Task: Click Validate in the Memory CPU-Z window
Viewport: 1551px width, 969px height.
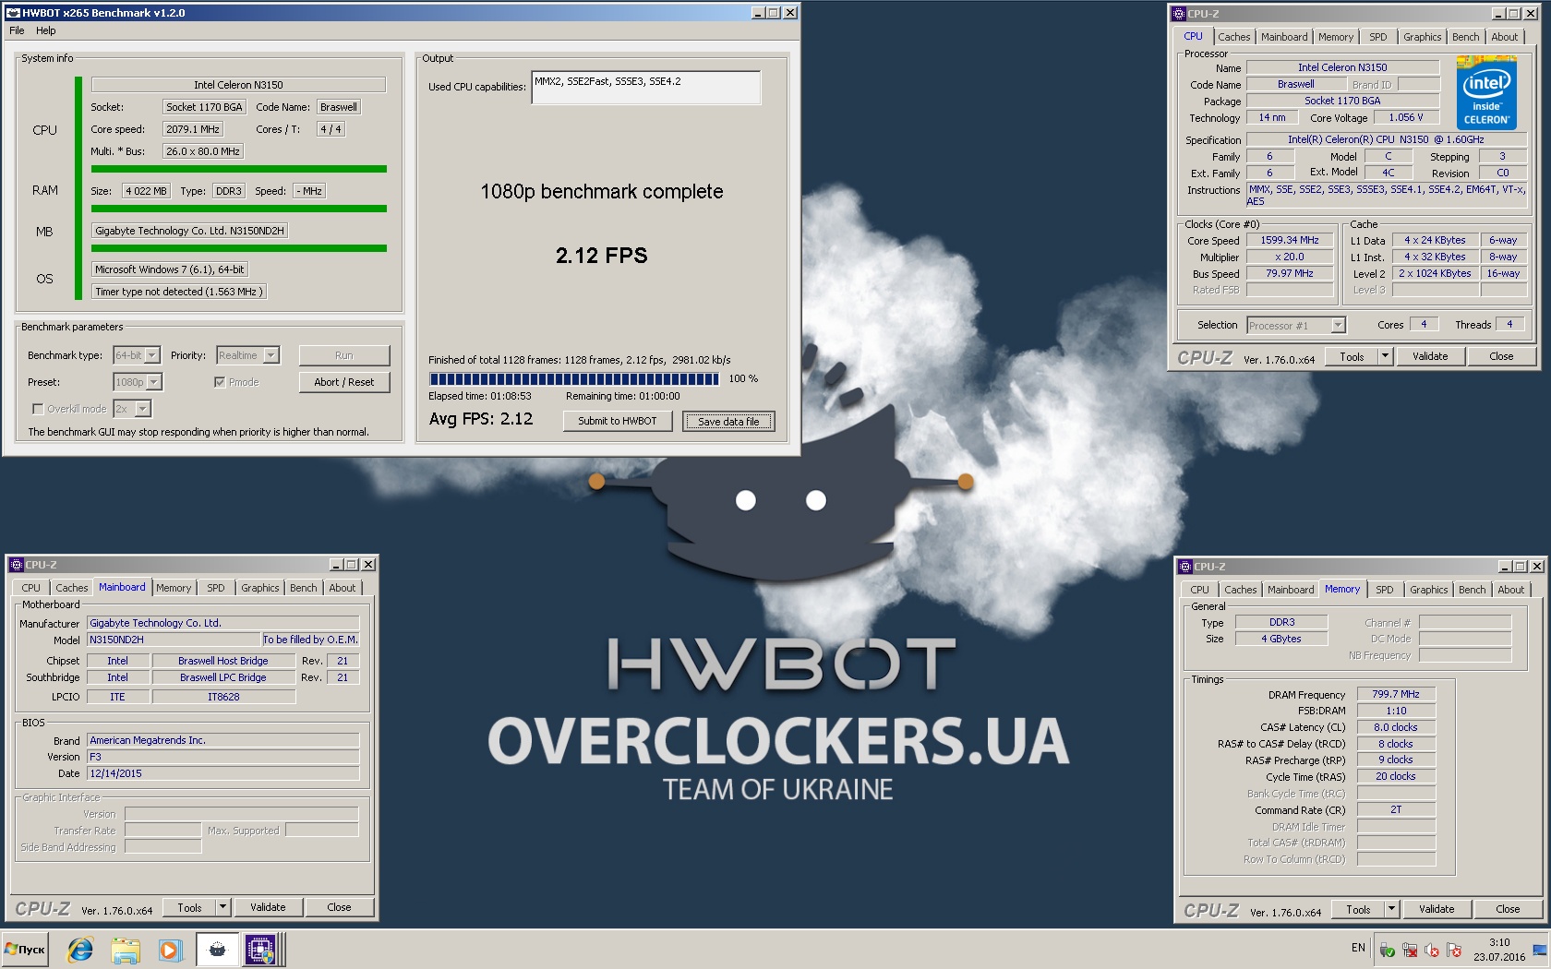Action: [x=1437, y=909]
